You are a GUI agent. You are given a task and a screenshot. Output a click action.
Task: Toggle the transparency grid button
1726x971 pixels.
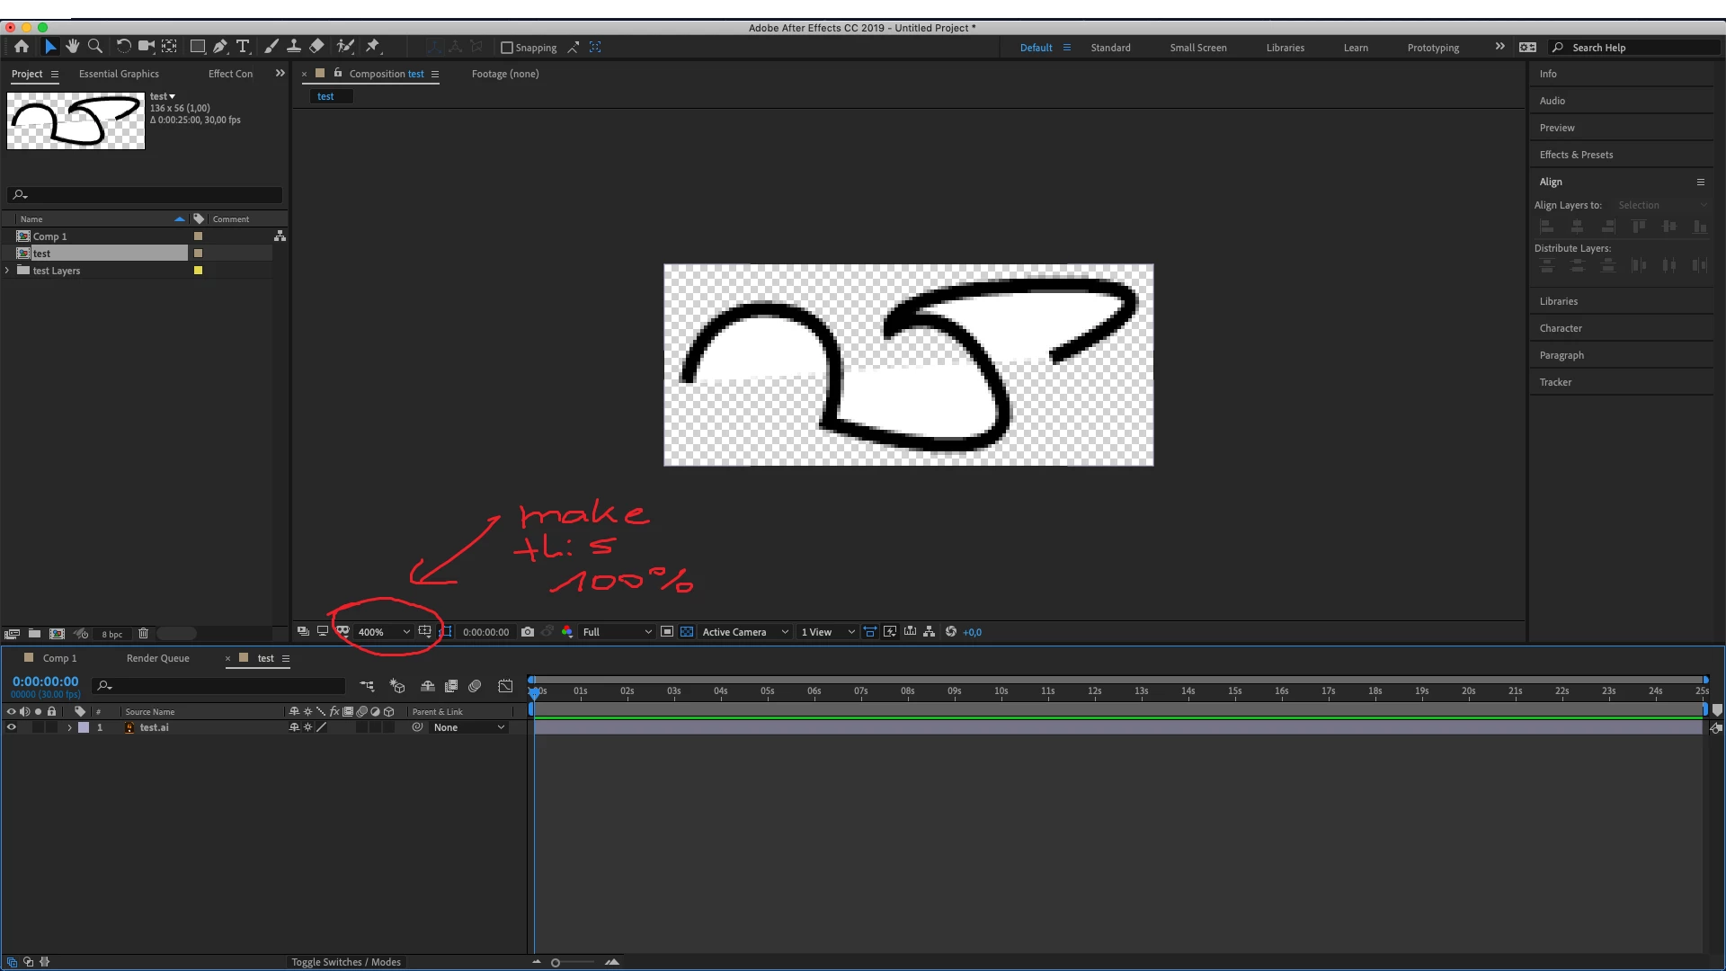tap(687, 632)
